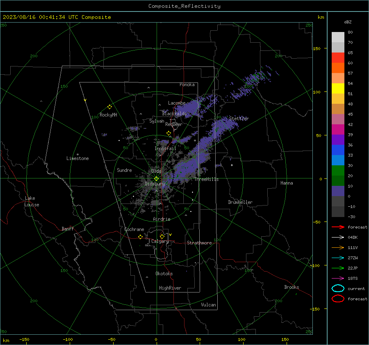Click the cyan 27ZW arrow legend icon

[x=338, y=258]
